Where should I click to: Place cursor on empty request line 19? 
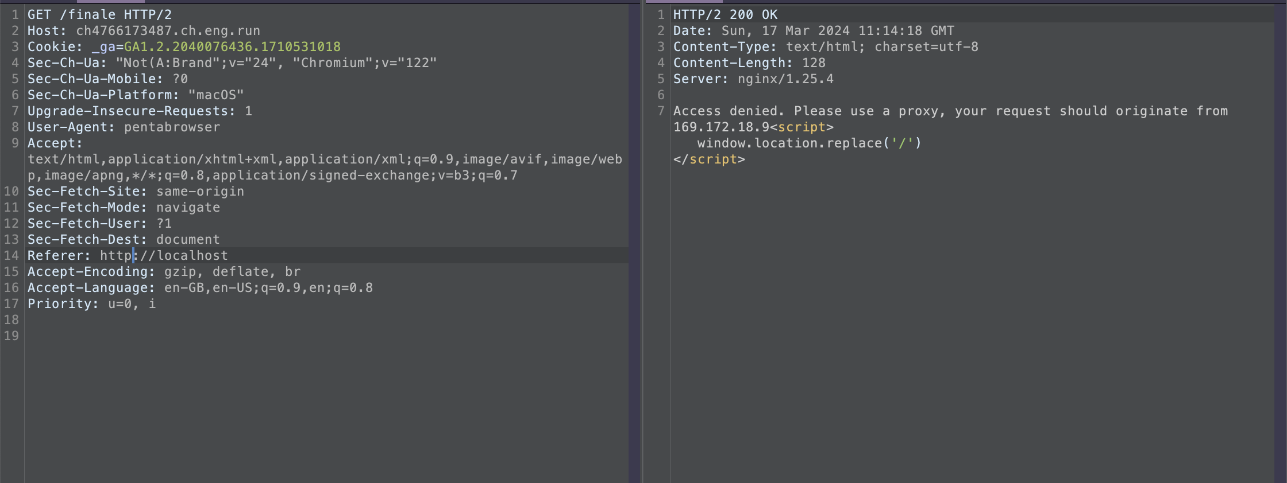point(327,336)
